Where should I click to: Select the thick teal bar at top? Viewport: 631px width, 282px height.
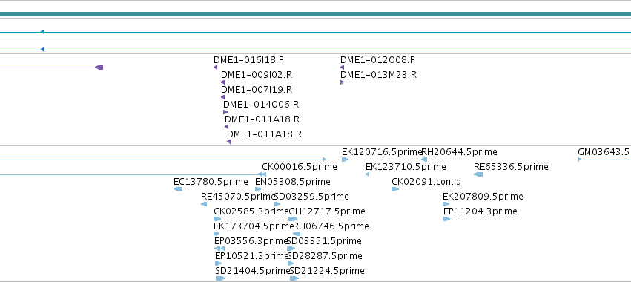pos(316,15)
